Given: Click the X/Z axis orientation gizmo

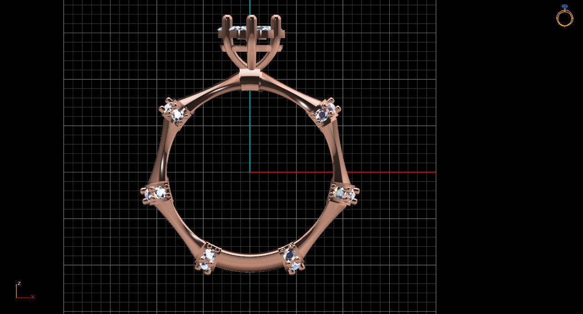Looking at the screenshot, I should pos(25,291).
